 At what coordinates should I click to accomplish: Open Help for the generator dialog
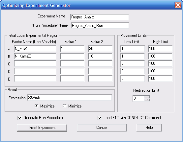click(149, 128)
